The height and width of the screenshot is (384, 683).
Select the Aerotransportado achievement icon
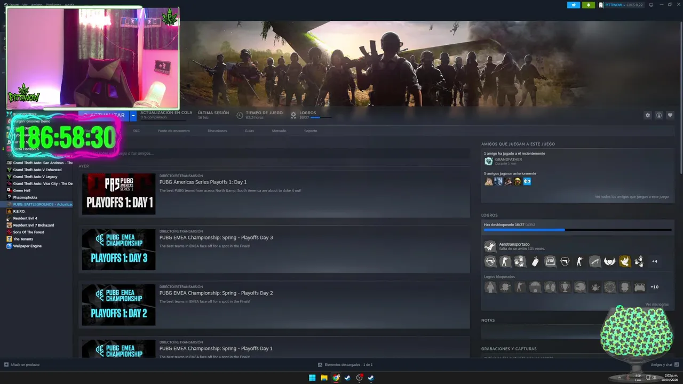click(x=490, y=246)
